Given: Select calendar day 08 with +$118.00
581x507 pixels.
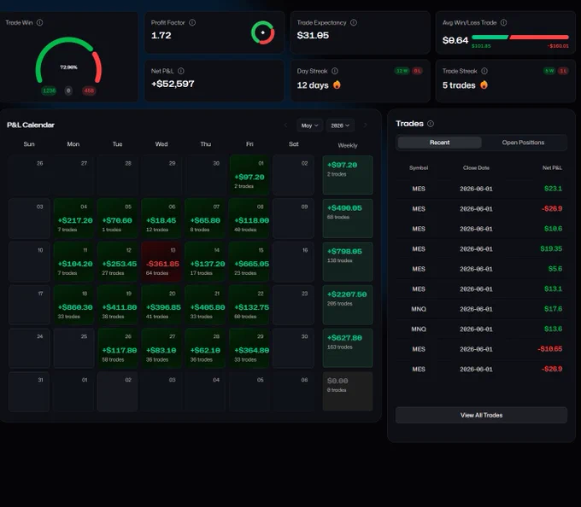Looking at the screenshot, I should click(249, 219).
